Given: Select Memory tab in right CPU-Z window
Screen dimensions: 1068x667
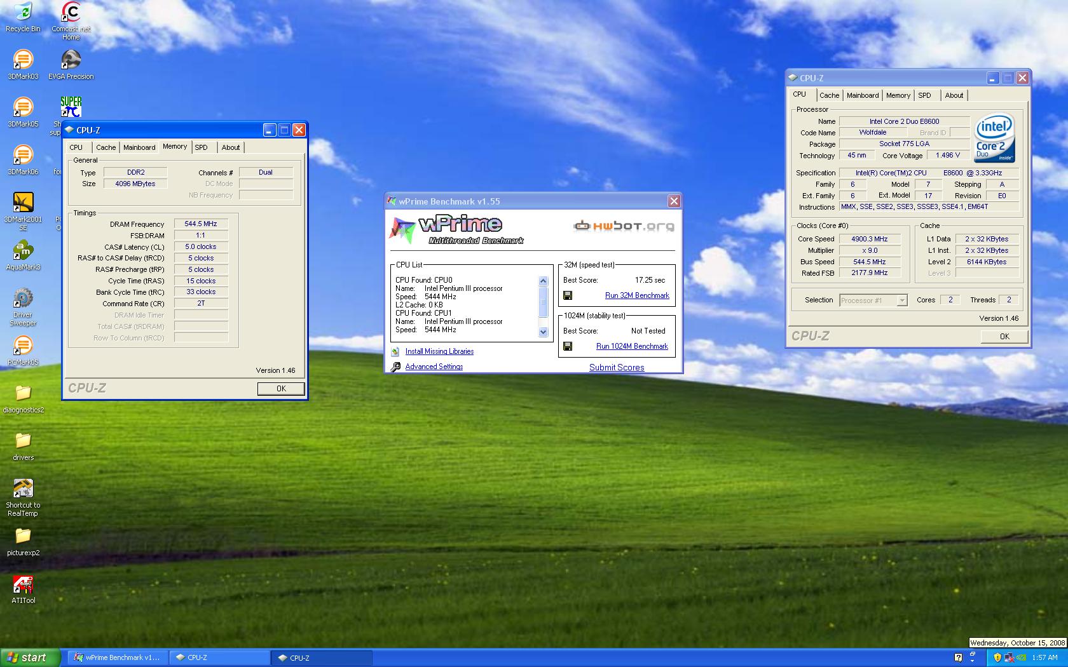Looking at the screenshot, I should [x=898, y=95].
